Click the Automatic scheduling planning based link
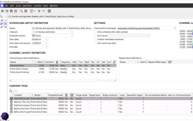The height and width of the screenshot is (121, 193). tap(139, 28)
